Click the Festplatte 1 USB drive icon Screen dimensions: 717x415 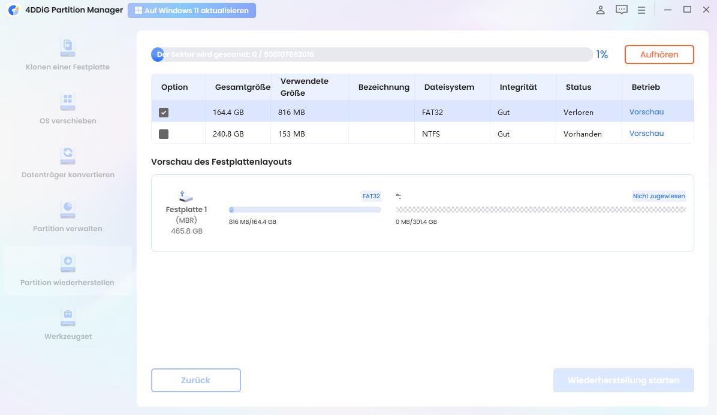coord(186,196)
